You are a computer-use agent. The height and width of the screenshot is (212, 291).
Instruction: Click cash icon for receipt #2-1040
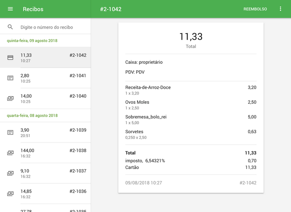point(11,99)
